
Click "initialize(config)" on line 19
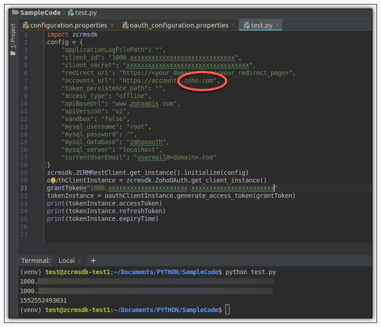click(216, 173)
